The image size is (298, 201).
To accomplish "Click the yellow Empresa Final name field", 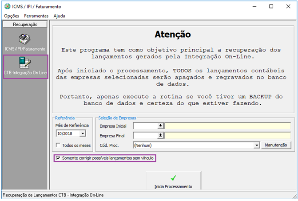I will pos(227,135).
